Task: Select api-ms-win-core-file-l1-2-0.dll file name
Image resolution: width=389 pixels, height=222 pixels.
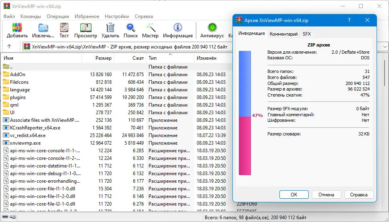Action: [x=43, y=196]
